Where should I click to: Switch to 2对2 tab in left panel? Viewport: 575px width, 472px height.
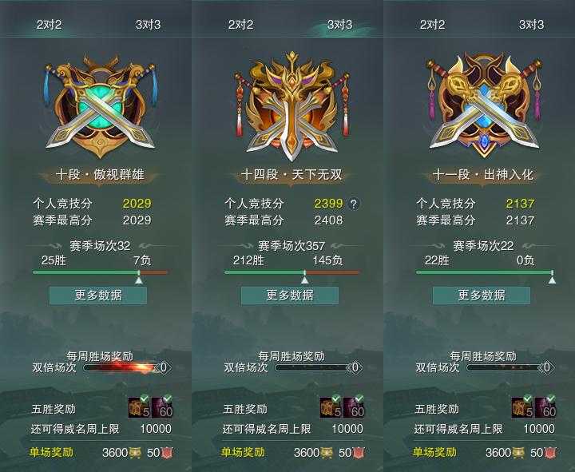click(x=50, y=25)
